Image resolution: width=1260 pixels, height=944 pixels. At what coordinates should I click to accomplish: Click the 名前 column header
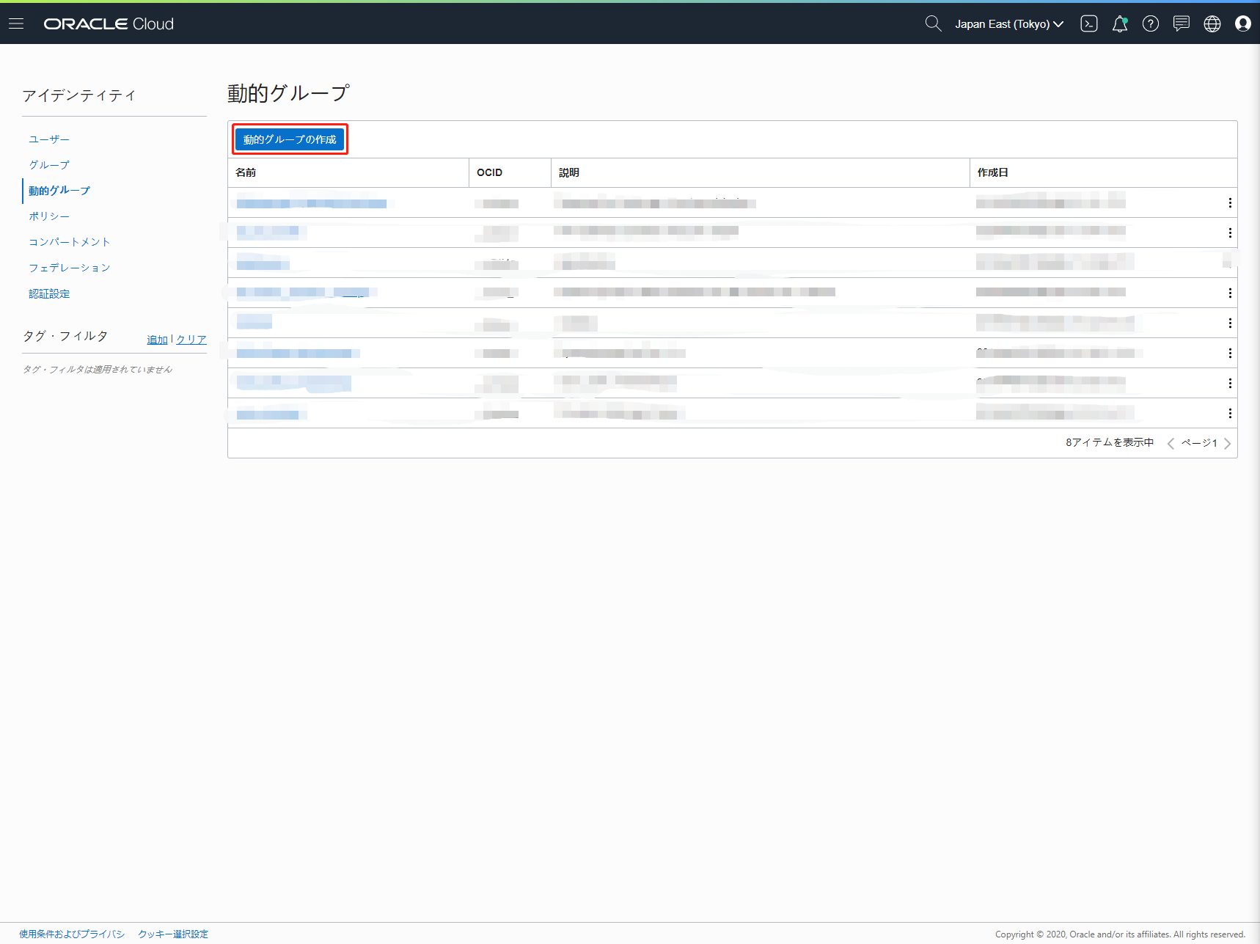coord(246,172)
